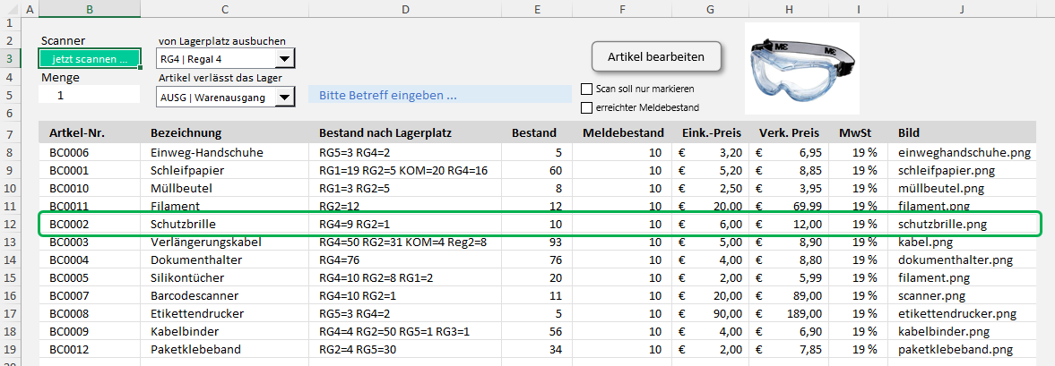
Task: Expand the 'AUSG | Warenausgang' dropdown
Action: pyautogui.click(x=284, y=98)
